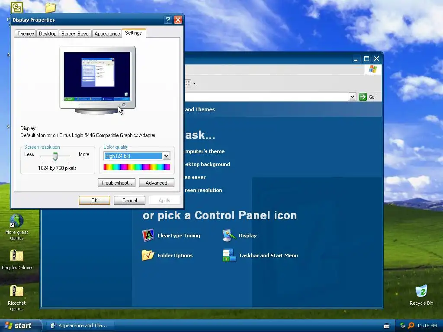This screenshot has width=443, height=332.
Task: Select the Peggle.Deluxe zip folder icon
Action: click(x=17, y=256)
